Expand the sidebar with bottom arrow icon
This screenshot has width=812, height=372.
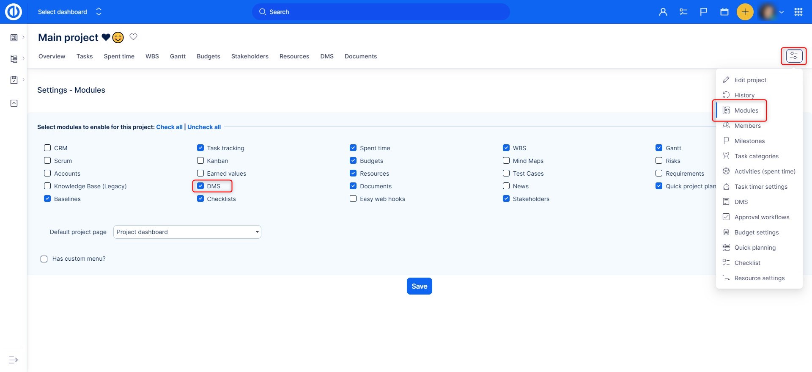point(13,360)
